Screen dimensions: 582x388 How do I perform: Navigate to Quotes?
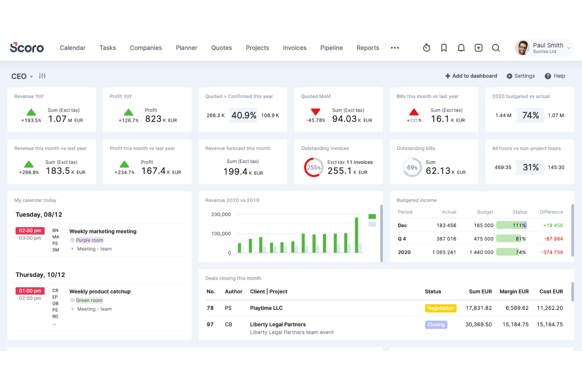[x=221, y=48]
